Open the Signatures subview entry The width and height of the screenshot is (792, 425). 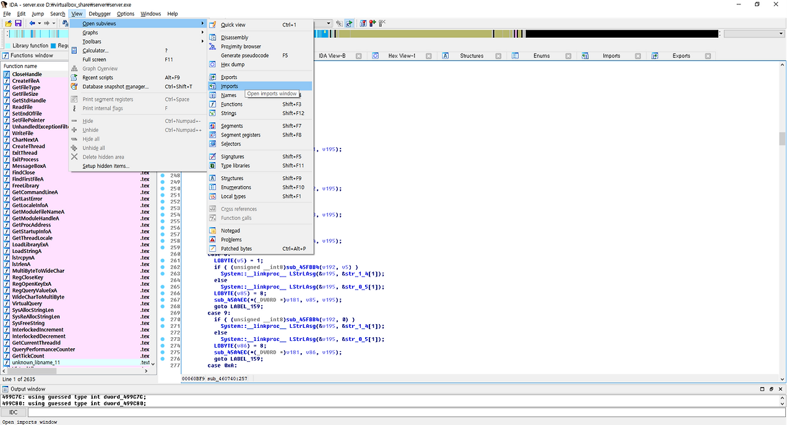pyautogui.click(x=260, y=157)
